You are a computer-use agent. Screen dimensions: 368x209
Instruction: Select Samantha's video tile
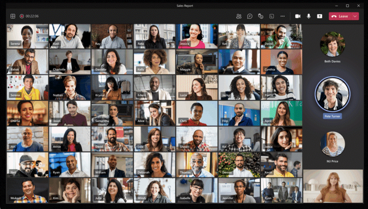[112, 113]
